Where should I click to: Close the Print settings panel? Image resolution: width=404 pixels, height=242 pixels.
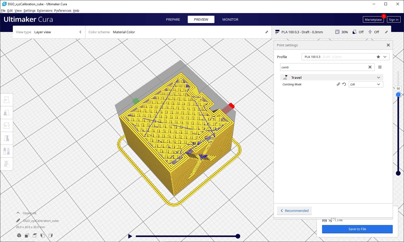click(388, 45)
